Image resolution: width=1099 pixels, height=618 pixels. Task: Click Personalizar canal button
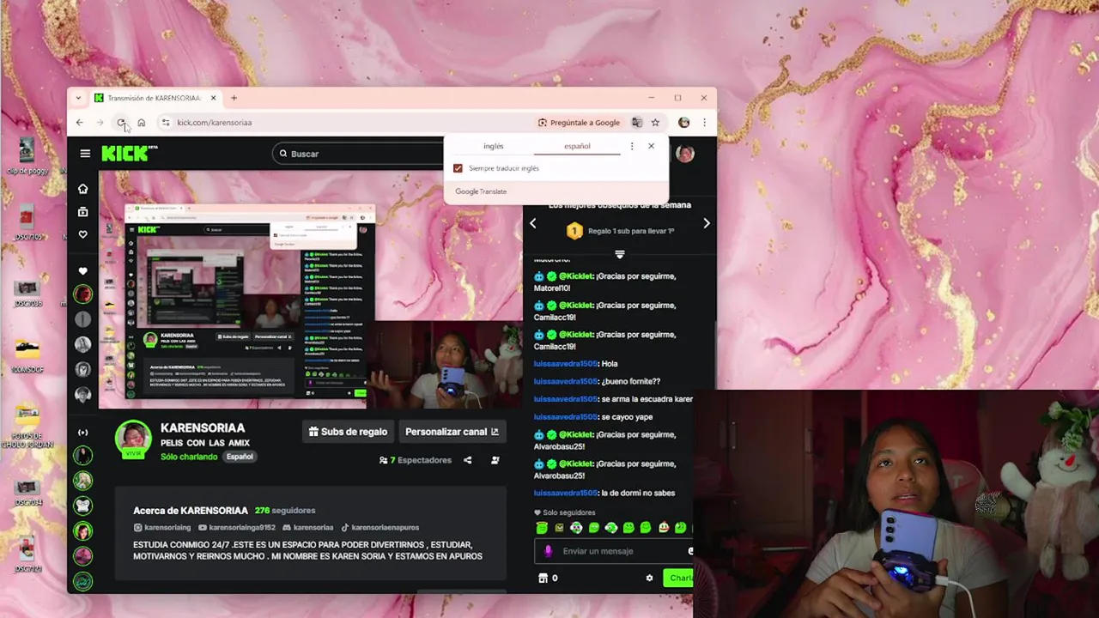[x=452, y=432]
